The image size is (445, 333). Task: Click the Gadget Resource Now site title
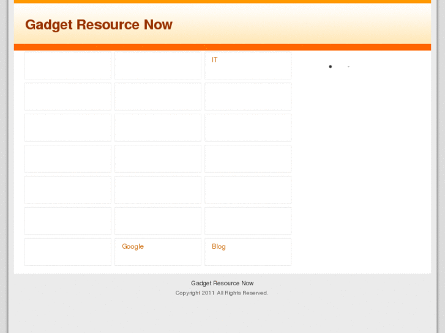(x=99, y=24)
